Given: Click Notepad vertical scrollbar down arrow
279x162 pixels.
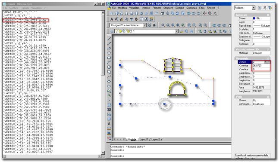Looking at the screenshot, I should tap(103, 153).
